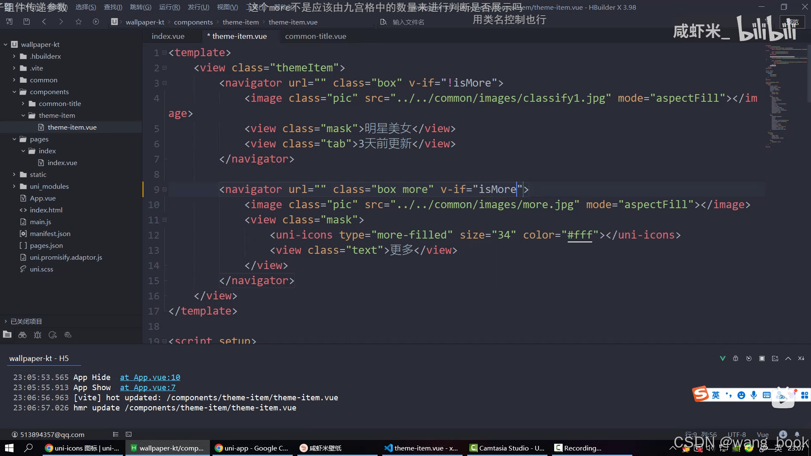Expand the .vite folder
811x456 pixels.
14,68
